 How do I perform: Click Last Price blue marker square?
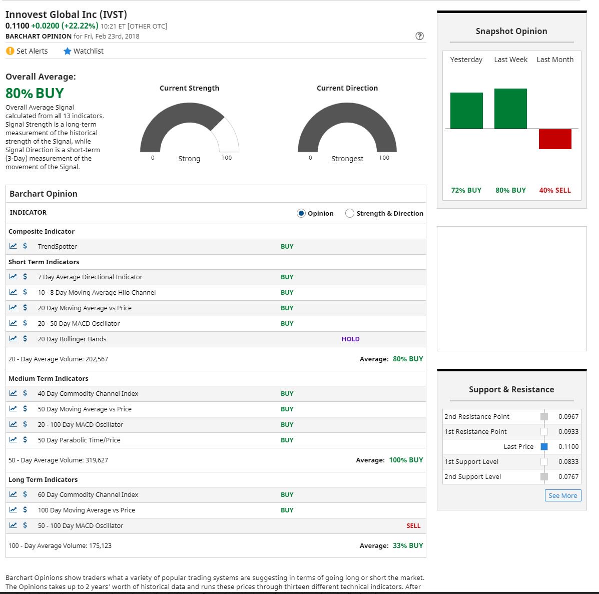pyautogui.click(x=544, y=446)
